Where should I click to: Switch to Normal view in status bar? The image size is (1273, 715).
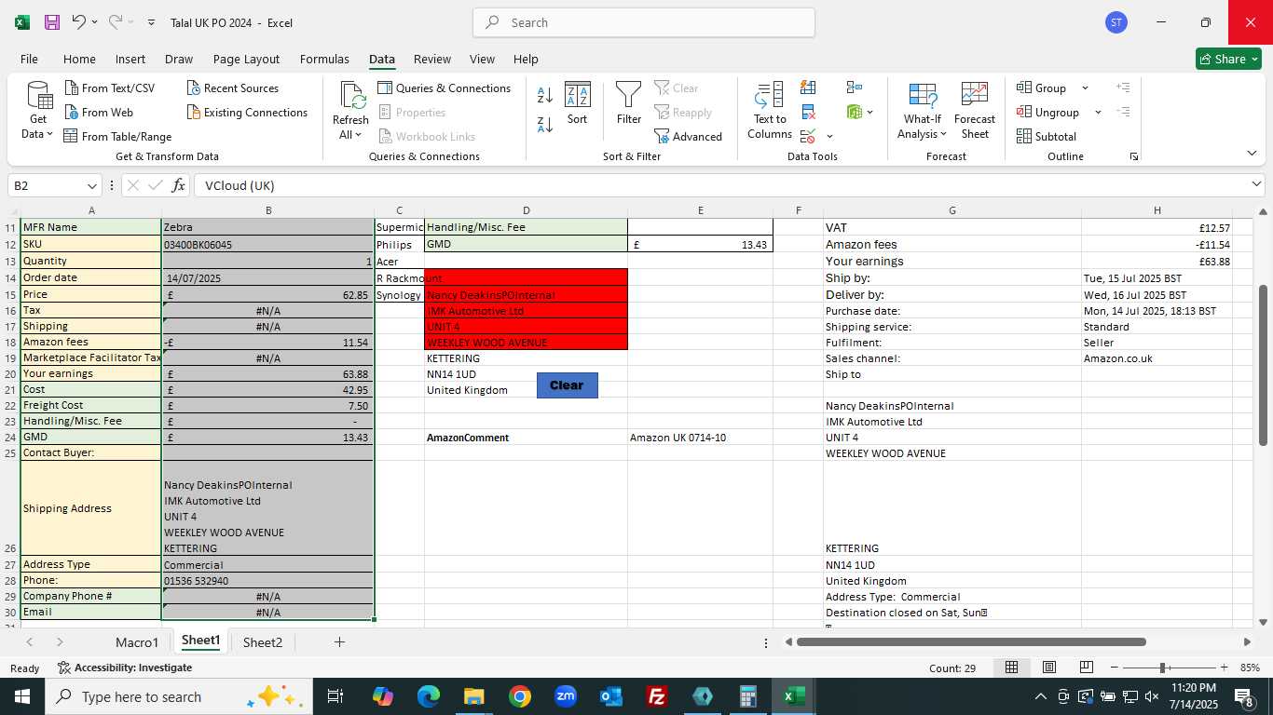(1011, 668)
